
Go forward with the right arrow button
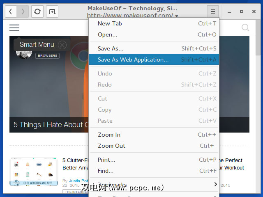(x=23, y=11)
